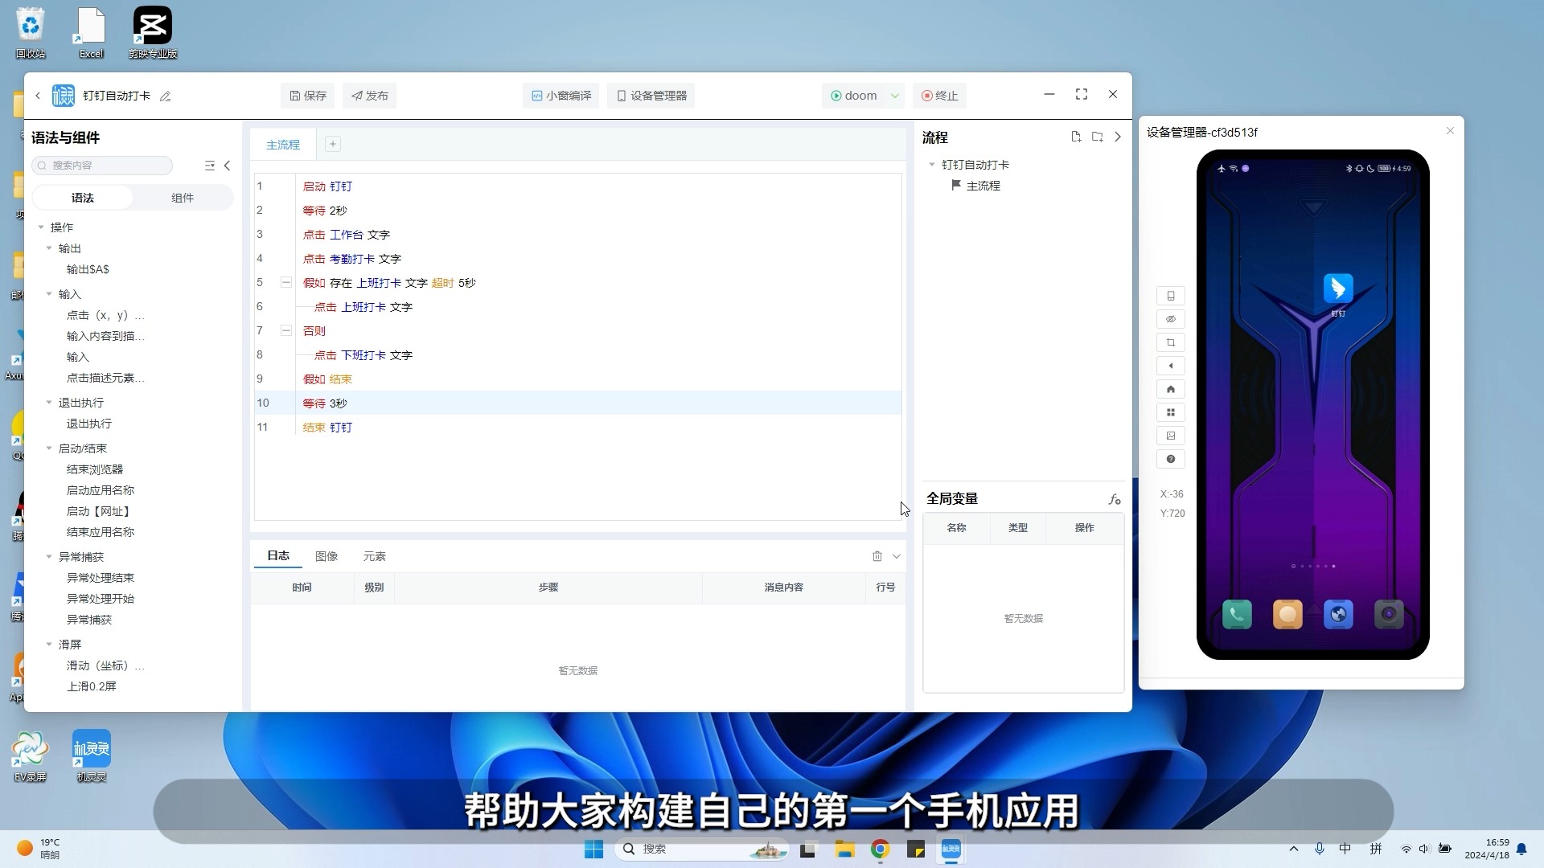Save the project with the 保存 button
Image resolution: width=1544 pixels, height=868 pixels.
pos(308,96)
